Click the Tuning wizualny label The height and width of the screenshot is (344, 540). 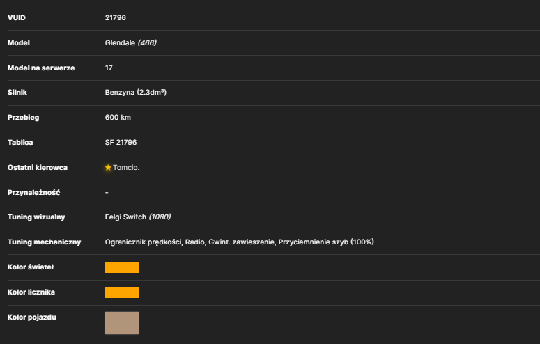pyautogui.click(x=36, y=217)
